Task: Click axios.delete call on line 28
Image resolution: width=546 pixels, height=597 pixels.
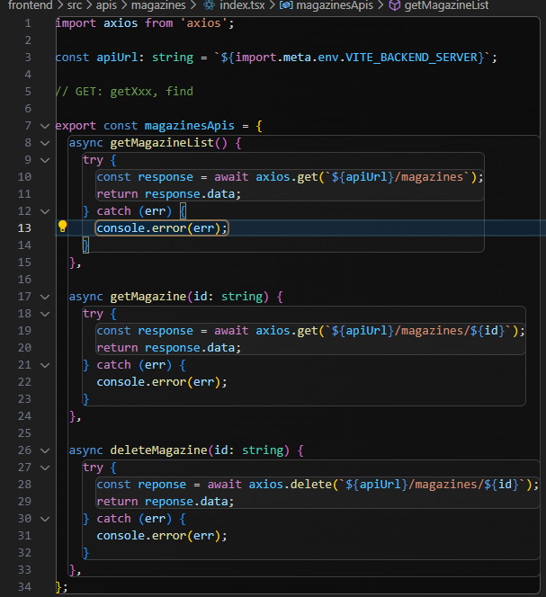Action: 291,485
